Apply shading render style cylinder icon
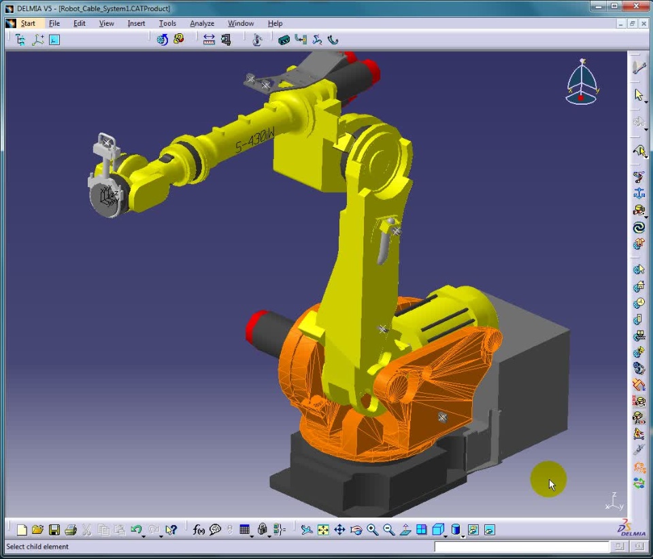Image resolution: width=653 pixels, height=559 pixels. click(x=456, y=530)
